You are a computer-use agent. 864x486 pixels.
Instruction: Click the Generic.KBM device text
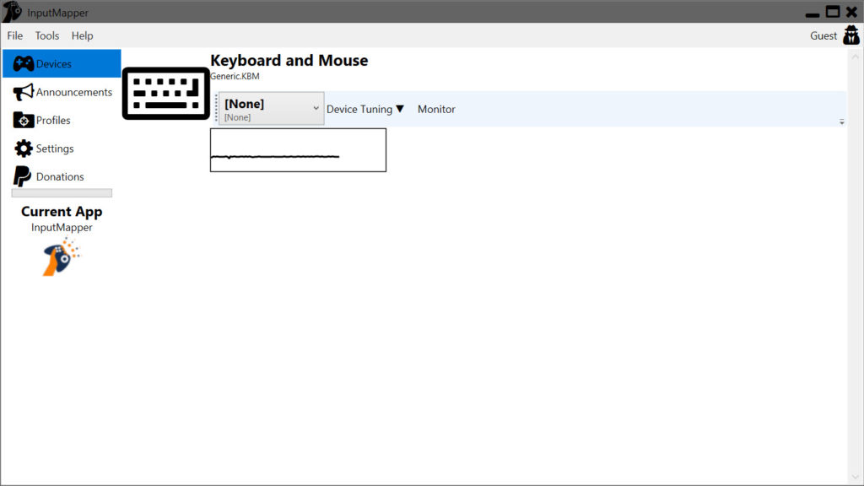[235, 76]
